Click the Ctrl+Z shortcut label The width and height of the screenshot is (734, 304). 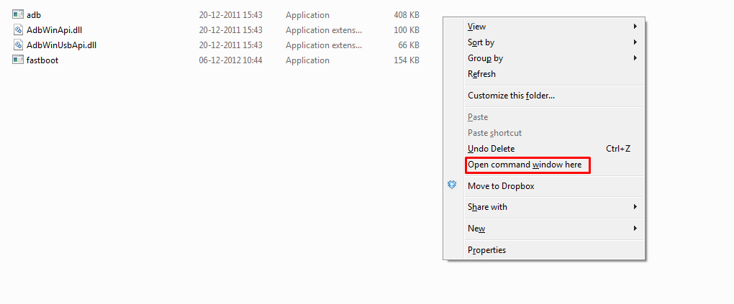tap(618, 149)
